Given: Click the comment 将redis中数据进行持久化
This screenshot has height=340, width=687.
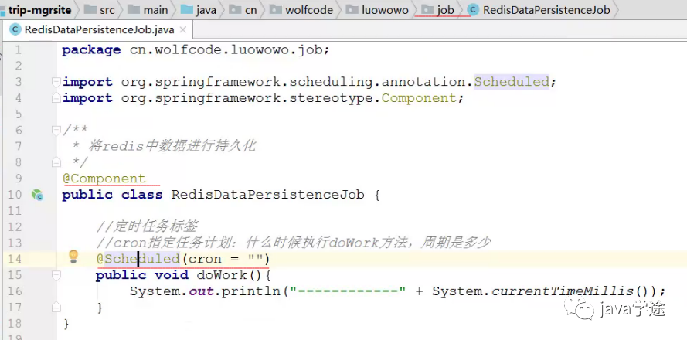Looking at the screenshot, I should click(x=172, y=146).
